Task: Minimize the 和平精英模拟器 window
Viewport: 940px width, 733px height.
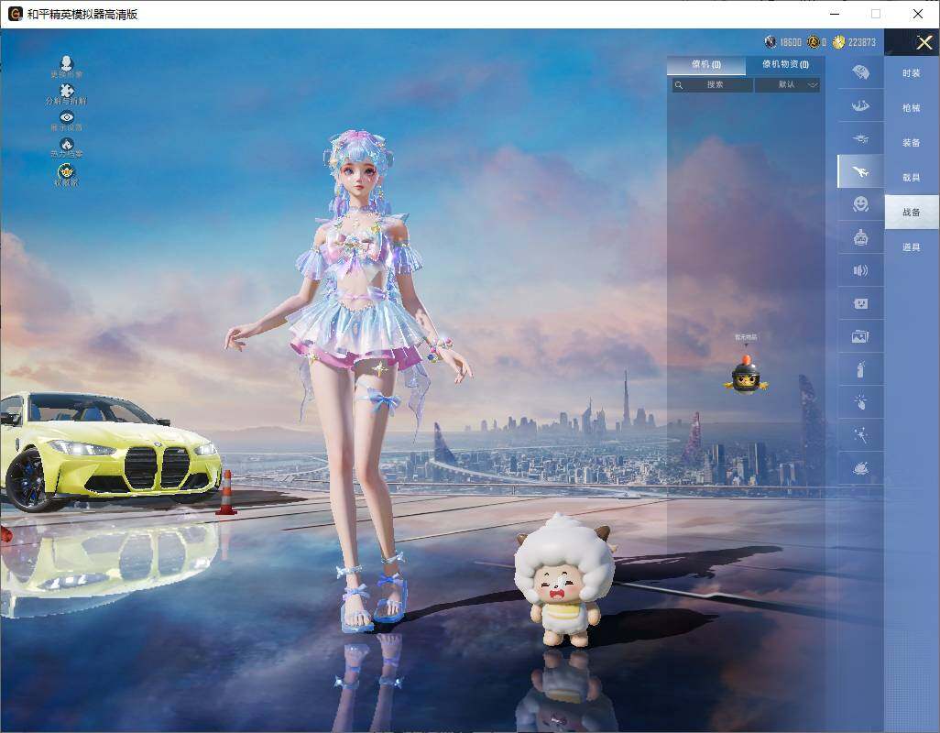Action: tap(835, 14)
